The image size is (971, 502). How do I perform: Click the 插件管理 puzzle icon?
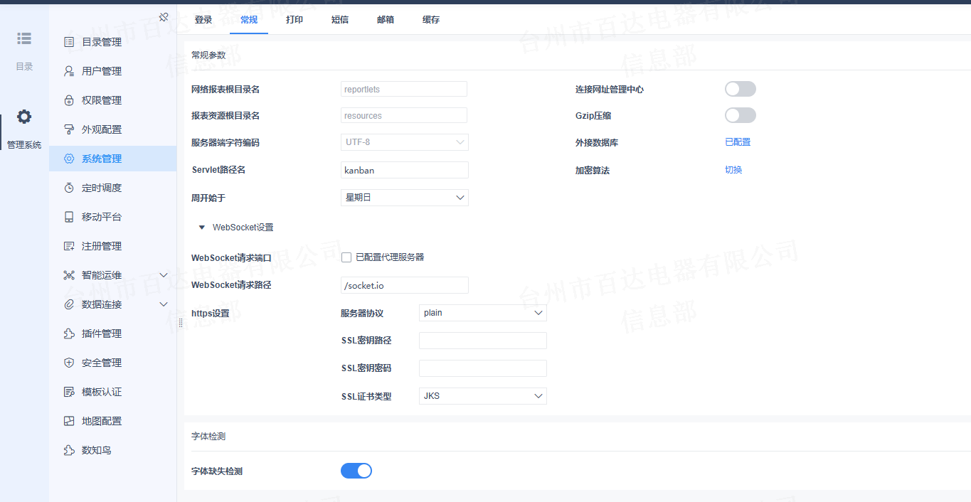[69, 333]
